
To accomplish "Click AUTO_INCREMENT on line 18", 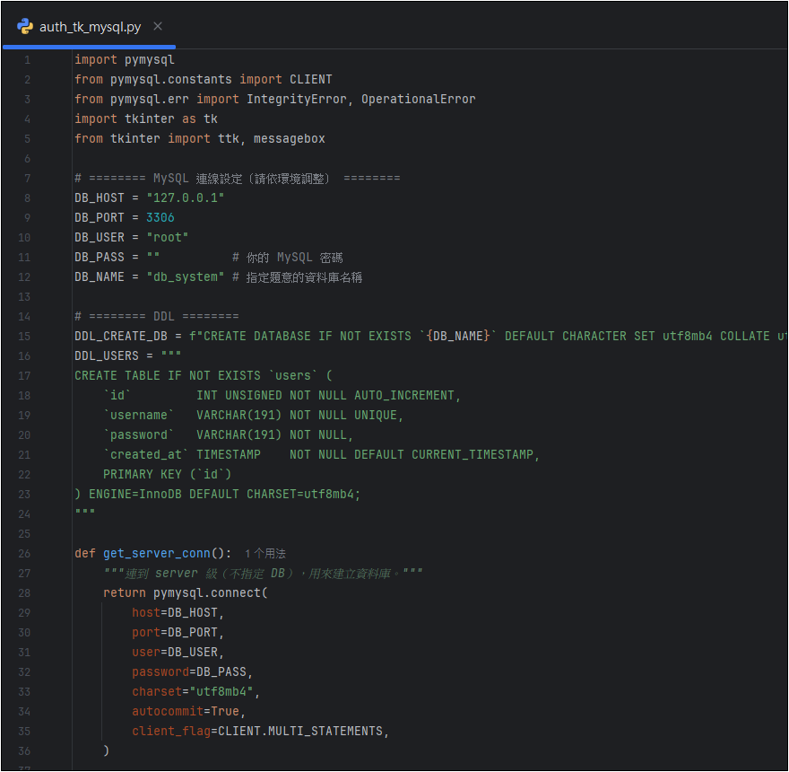I will (404, 396).
